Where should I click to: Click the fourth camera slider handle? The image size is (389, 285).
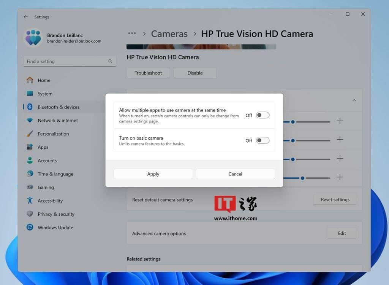tap(302, 178)
